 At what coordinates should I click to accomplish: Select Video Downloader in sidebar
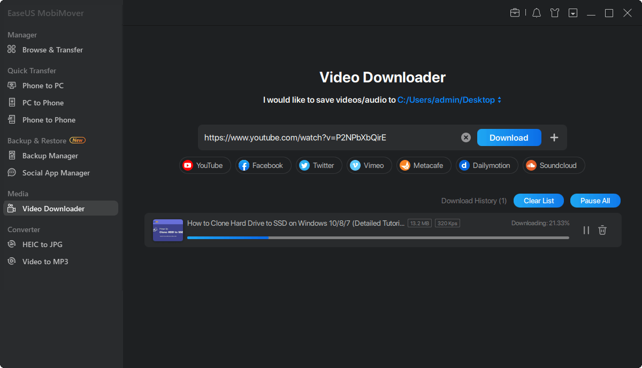coord(60,209)
